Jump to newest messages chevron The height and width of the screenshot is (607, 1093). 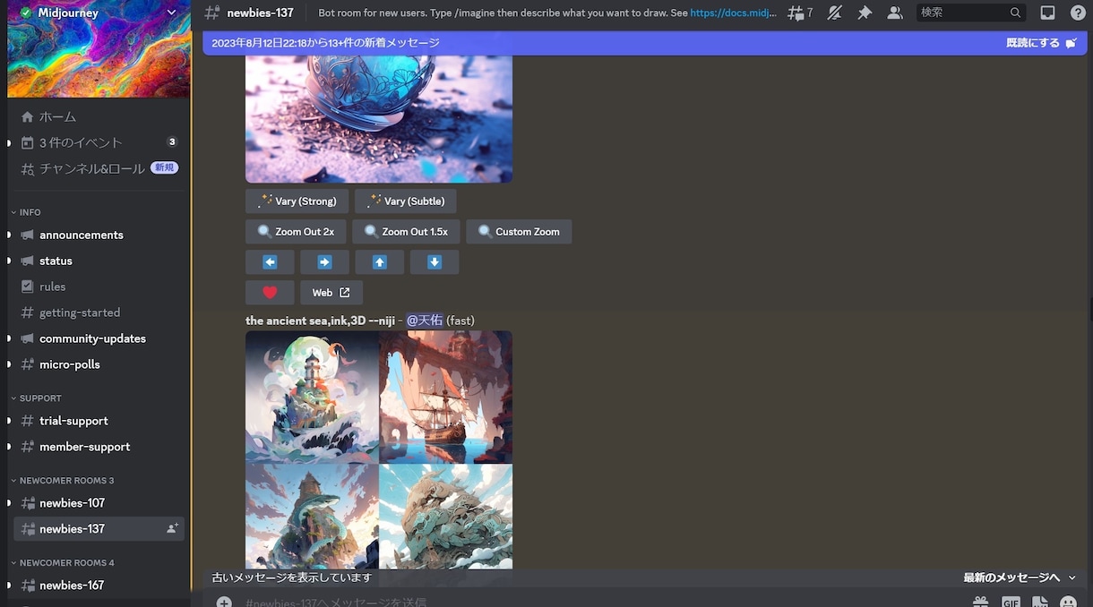(x=1072, y=578)
